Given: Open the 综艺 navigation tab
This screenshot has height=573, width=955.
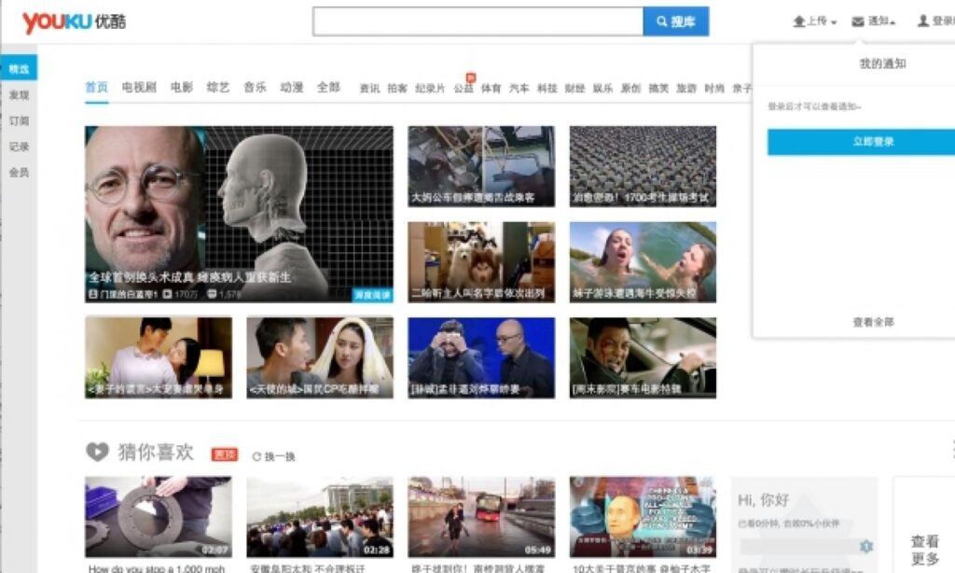Looking at the screenshot, I should click(x=218, y=87).
